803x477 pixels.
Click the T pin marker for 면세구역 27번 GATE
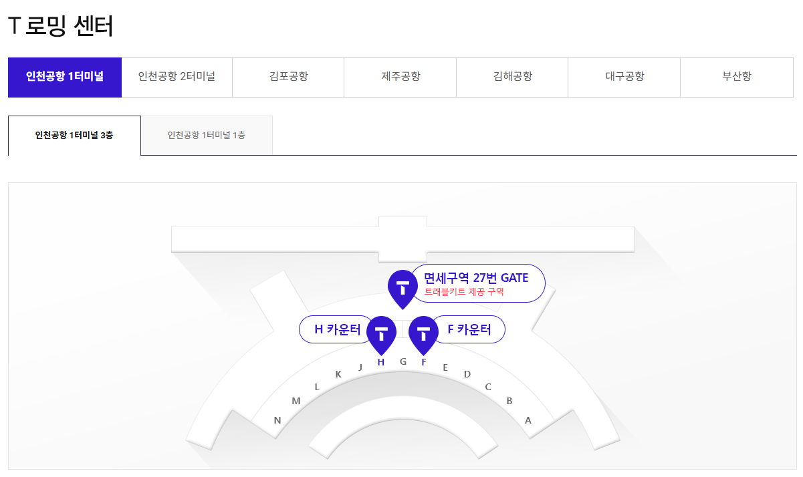(x=403, y=289)
